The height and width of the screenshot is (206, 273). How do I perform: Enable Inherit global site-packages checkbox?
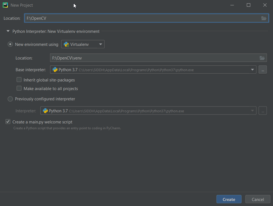click(x=19, y=80)
